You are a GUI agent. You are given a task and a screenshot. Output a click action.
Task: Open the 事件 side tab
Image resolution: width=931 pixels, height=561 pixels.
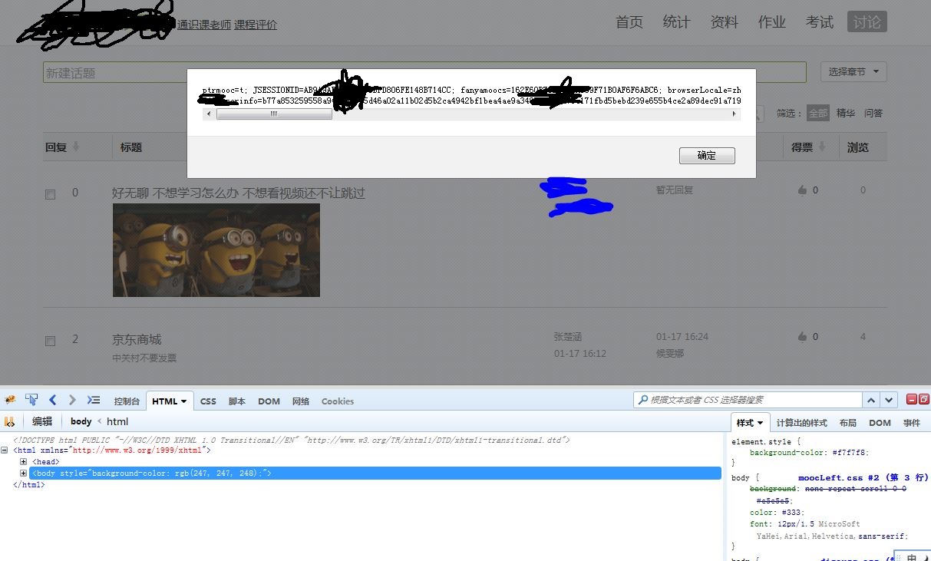[912, 423]
